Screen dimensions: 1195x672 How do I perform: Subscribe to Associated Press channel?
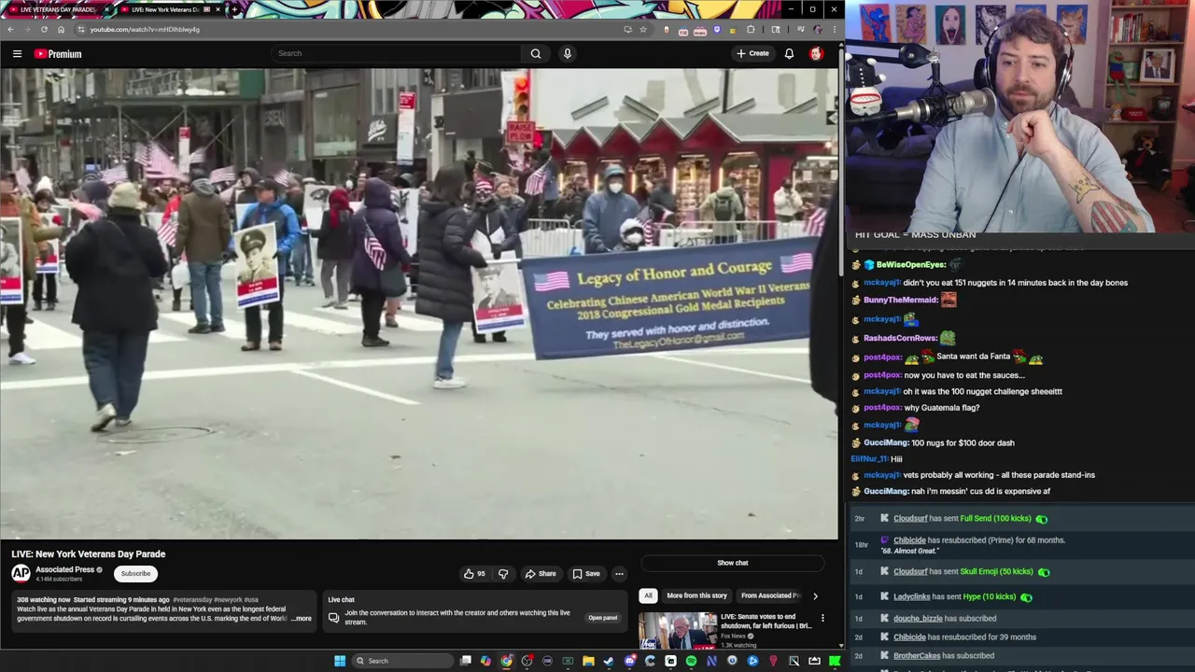[x=135, y=573]
